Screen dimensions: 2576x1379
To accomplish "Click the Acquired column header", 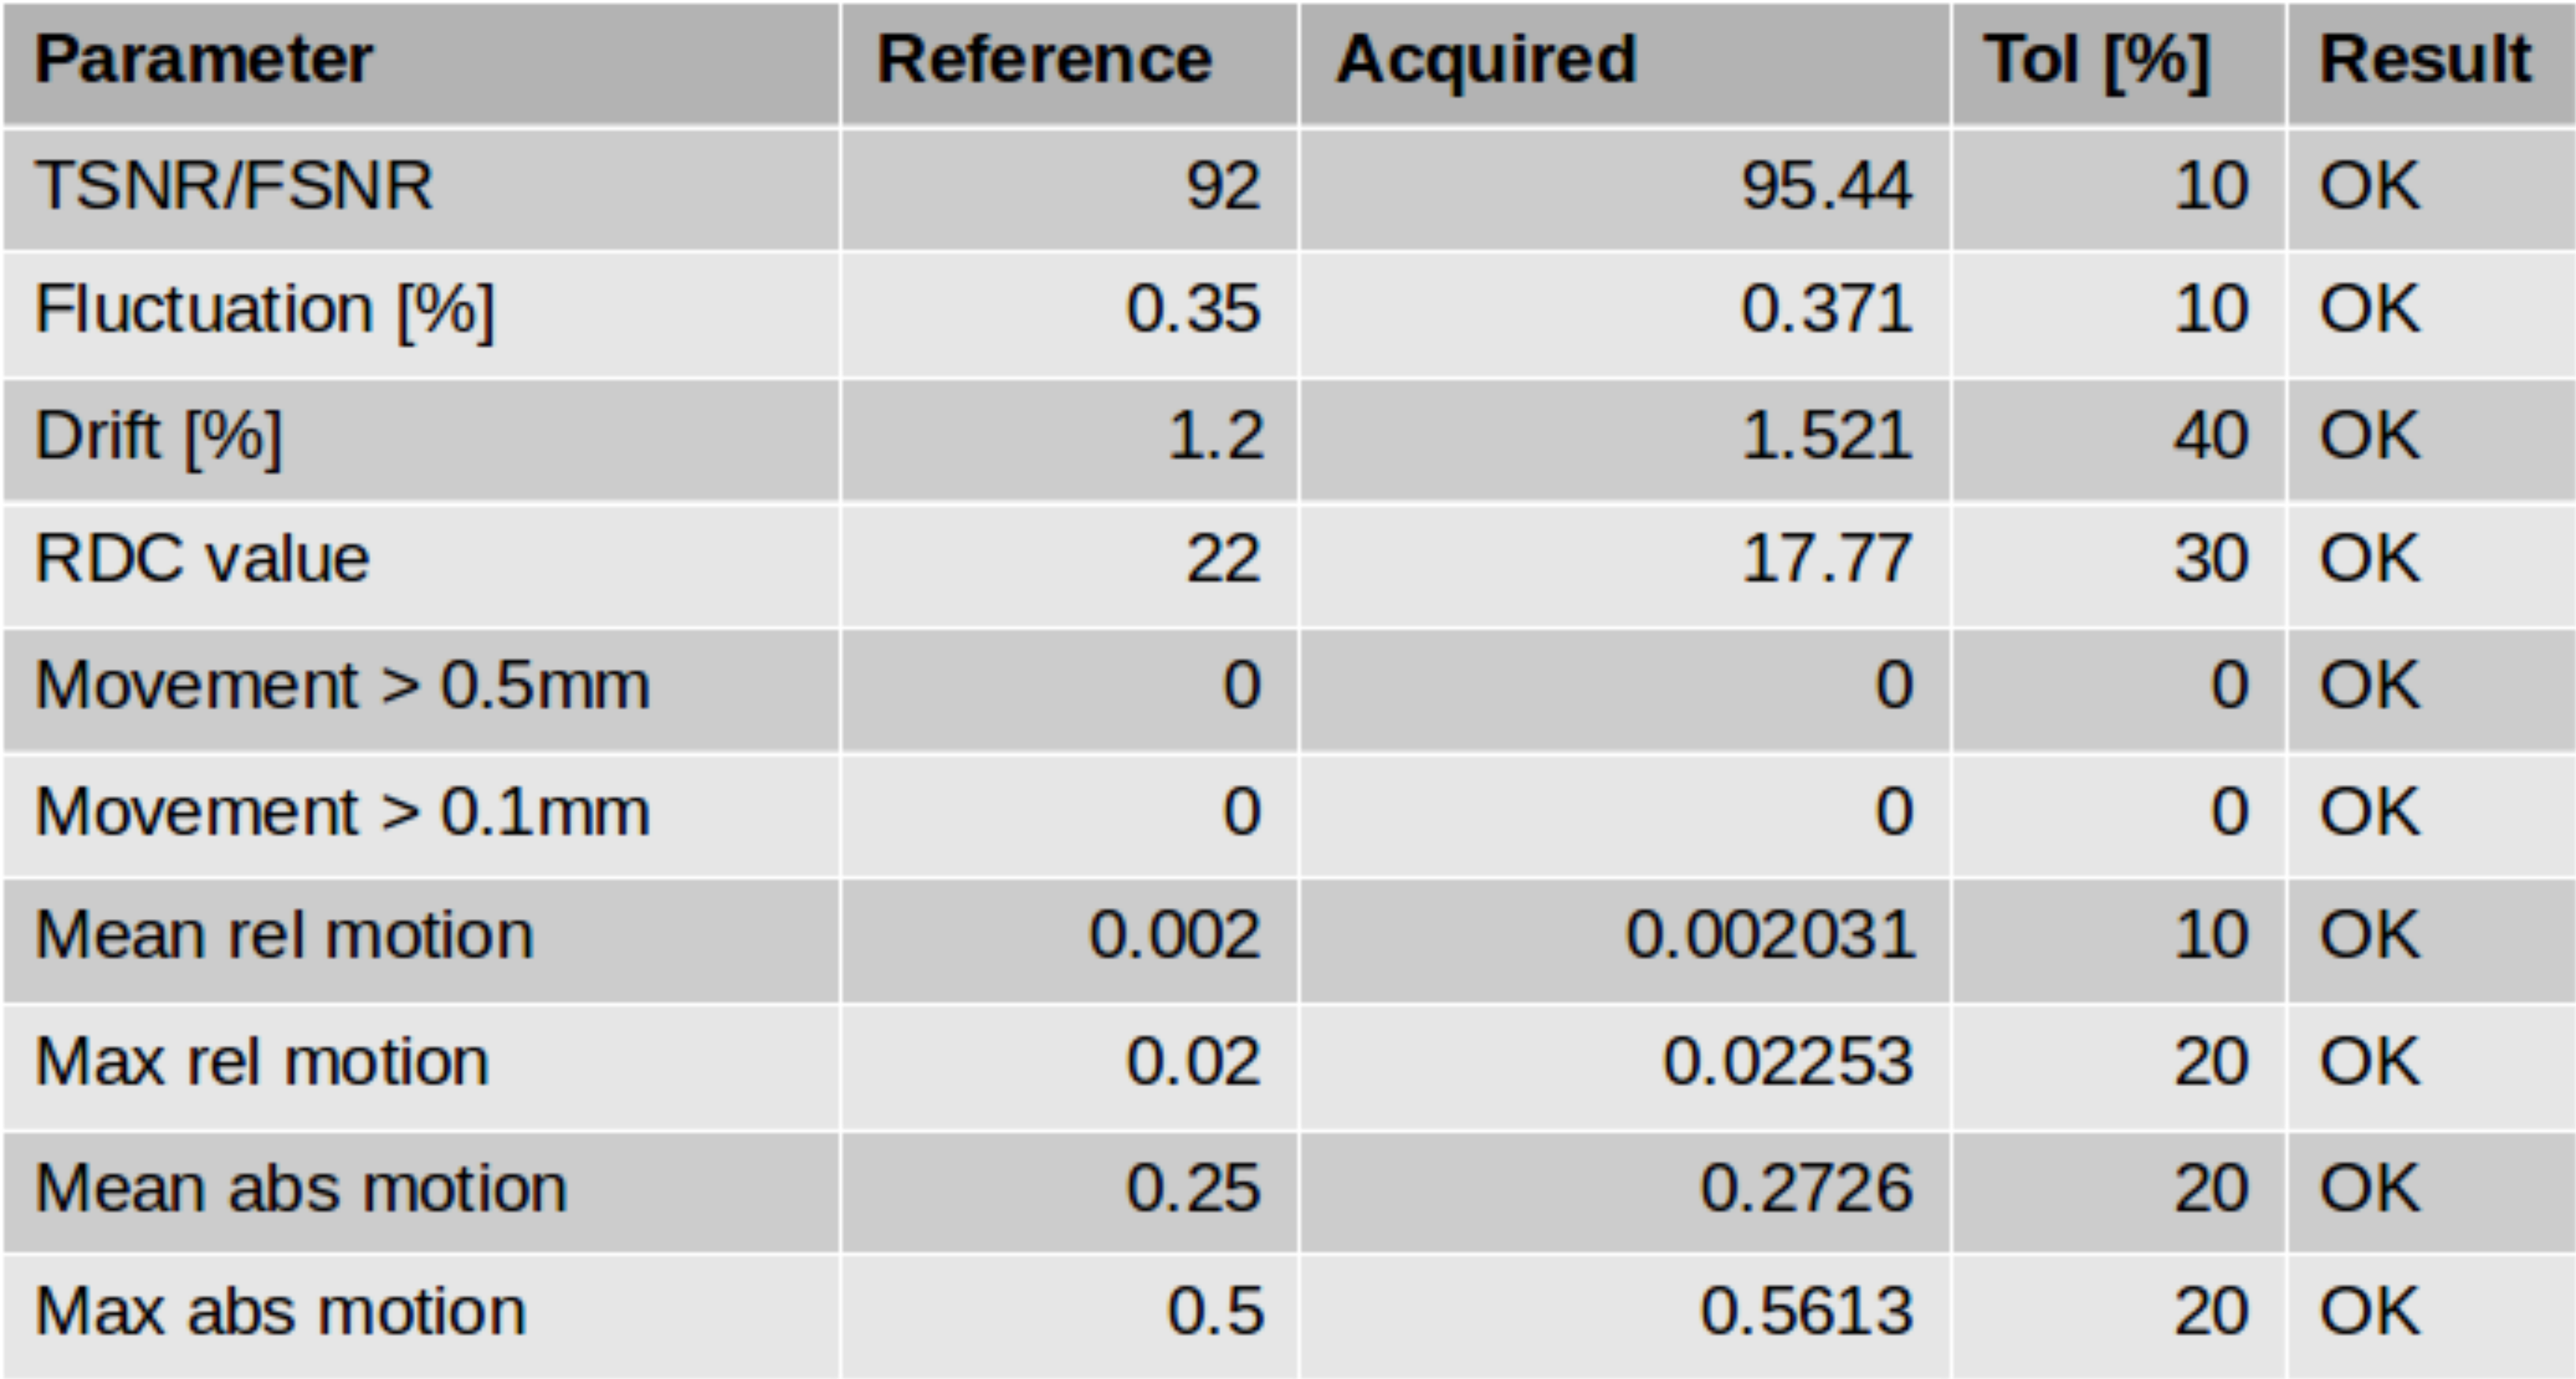I will 1486,60.
